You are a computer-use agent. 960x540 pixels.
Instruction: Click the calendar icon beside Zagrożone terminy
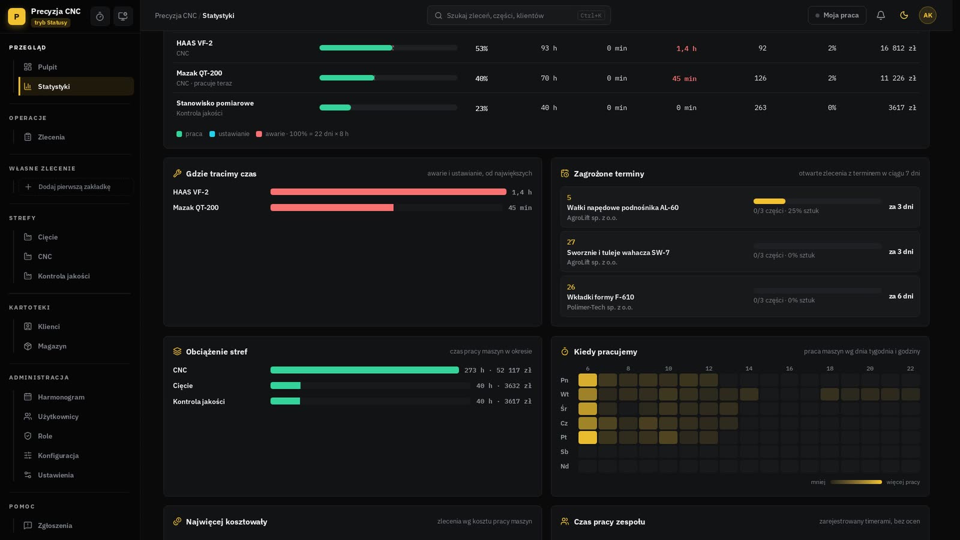[565, 173]
